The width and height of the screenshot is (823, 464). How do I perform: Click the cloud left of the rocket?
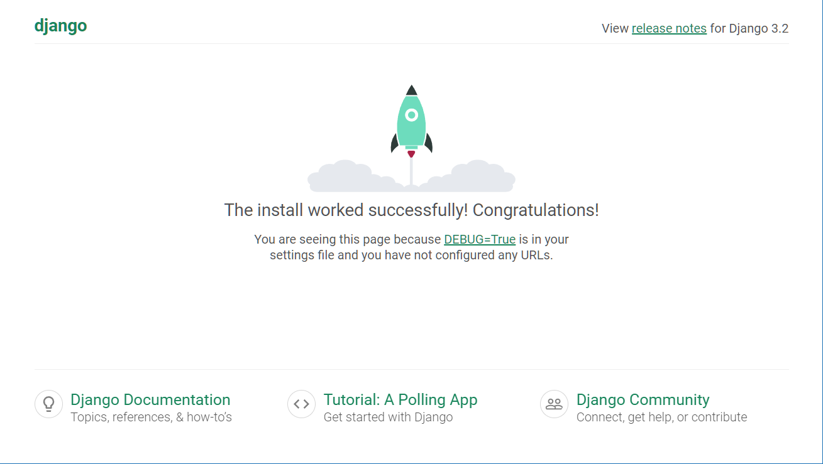tap(349, 176)
